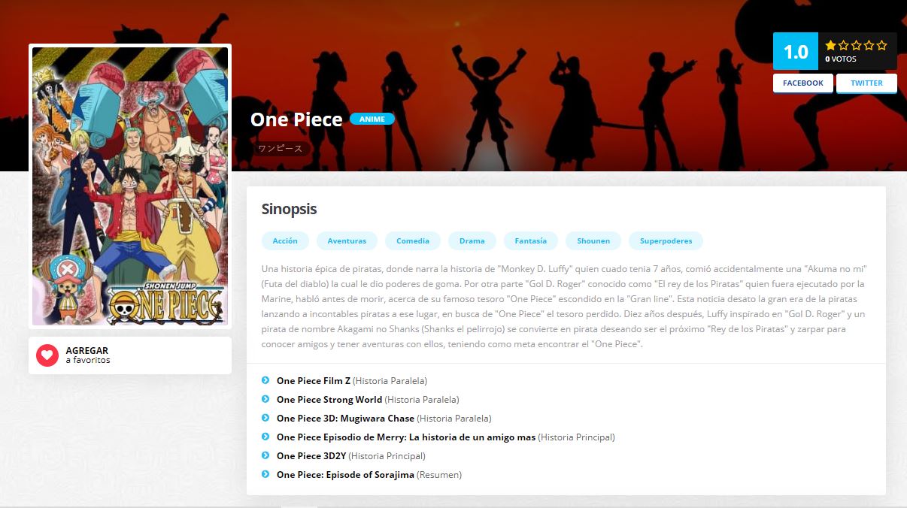Click arrow icon beside One Piece 3D2Y
The width and height of the screenshot is (907, 508).
point(265,455)
